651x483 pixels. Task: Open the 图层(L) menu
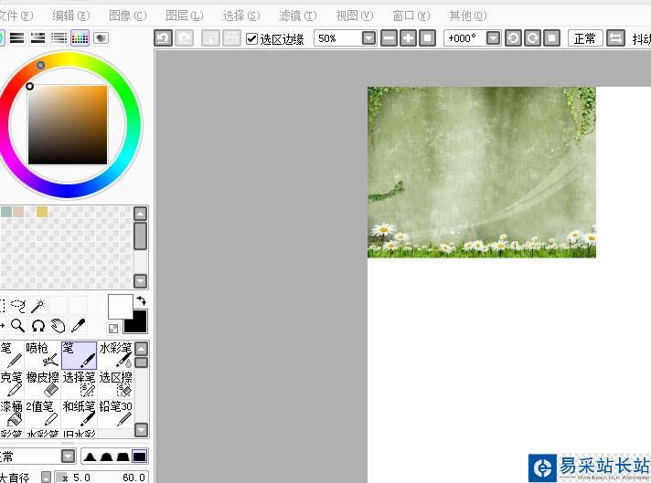[185, 16]
